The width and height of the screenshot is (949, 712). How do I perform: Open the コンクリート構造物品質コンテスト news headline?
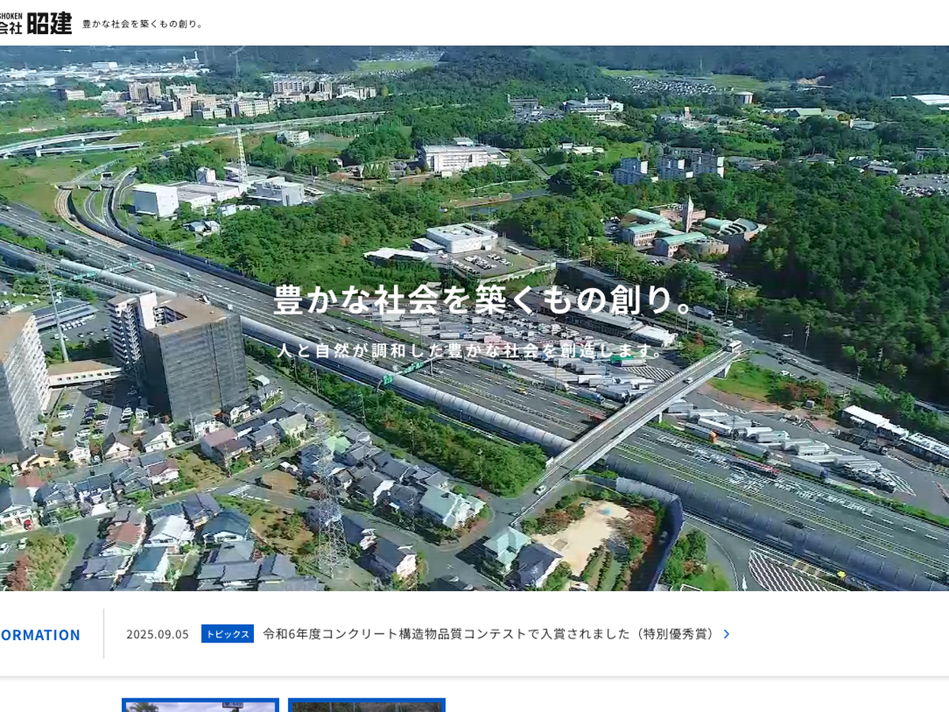(489, 634)
